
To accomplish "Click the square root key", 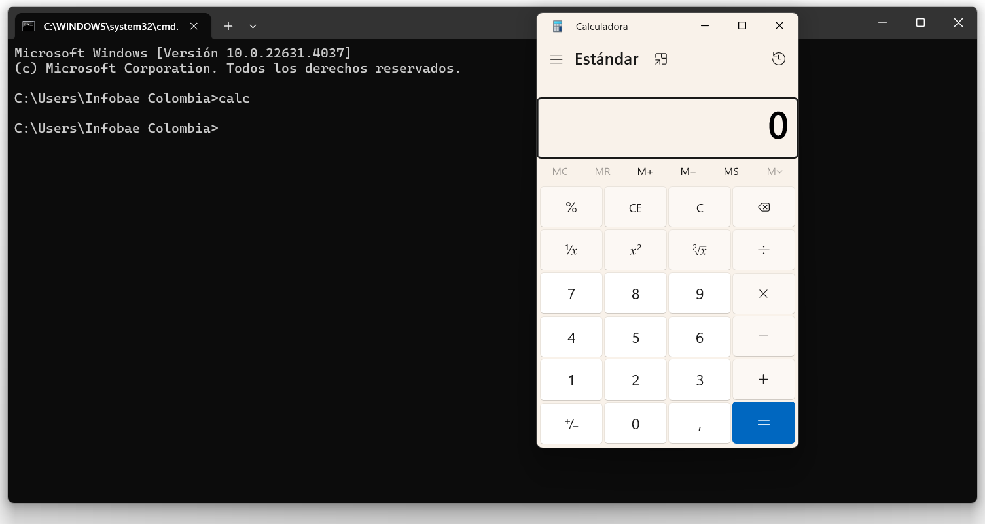I will coord(699,250).
